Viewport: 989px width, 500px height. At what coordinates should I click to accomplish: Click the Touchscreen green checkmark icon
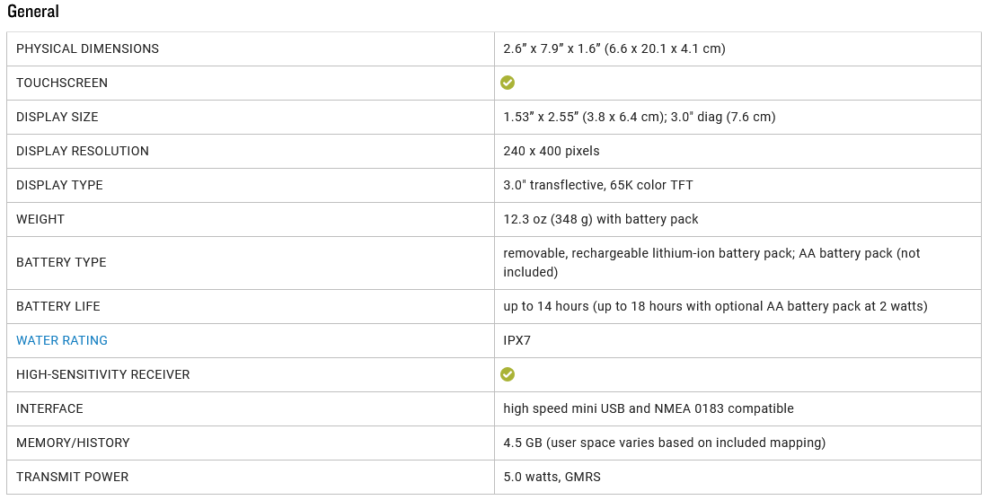click(x=508, y=83)
